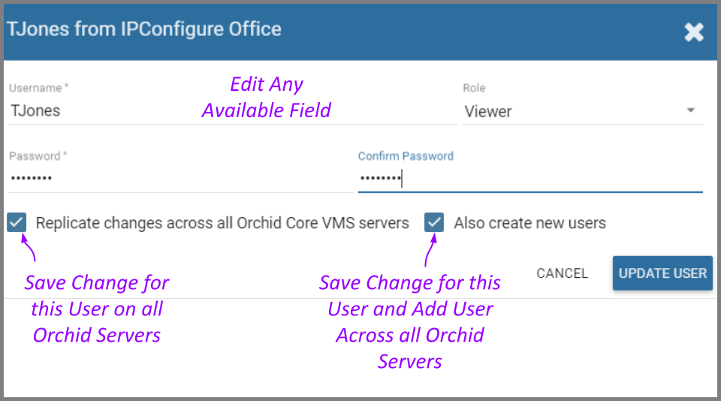The height and width of the screenshot is (401, 721).
Task: Close the TJones user dialog
Action: 694,32
